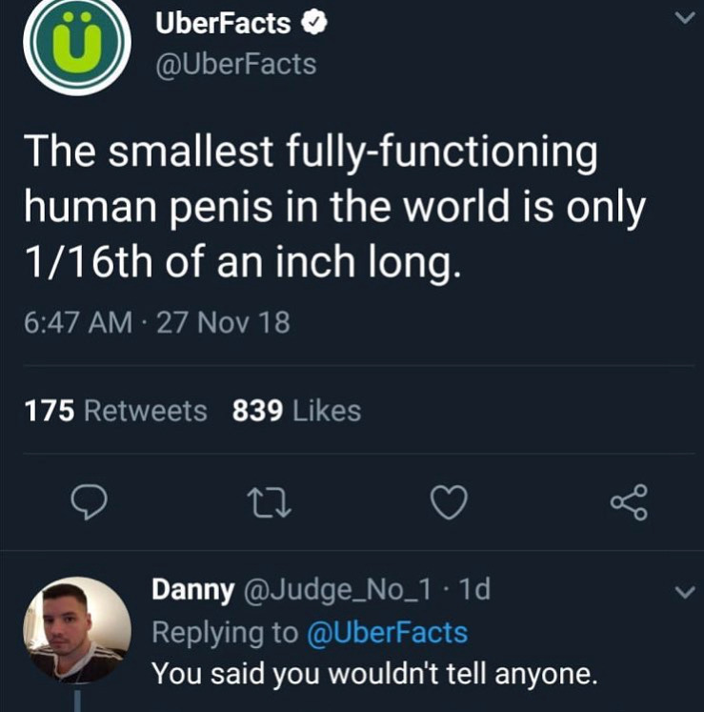The width and height of the screenshot is (704, 712).
Task: Open the reply text "You said you wouldn't tell anyone"
Action: 375,673
